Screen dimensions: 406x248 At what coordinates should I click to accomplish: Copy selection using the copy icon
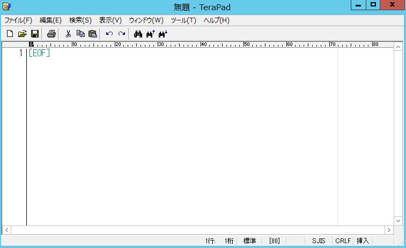click(x=80, y=34)
